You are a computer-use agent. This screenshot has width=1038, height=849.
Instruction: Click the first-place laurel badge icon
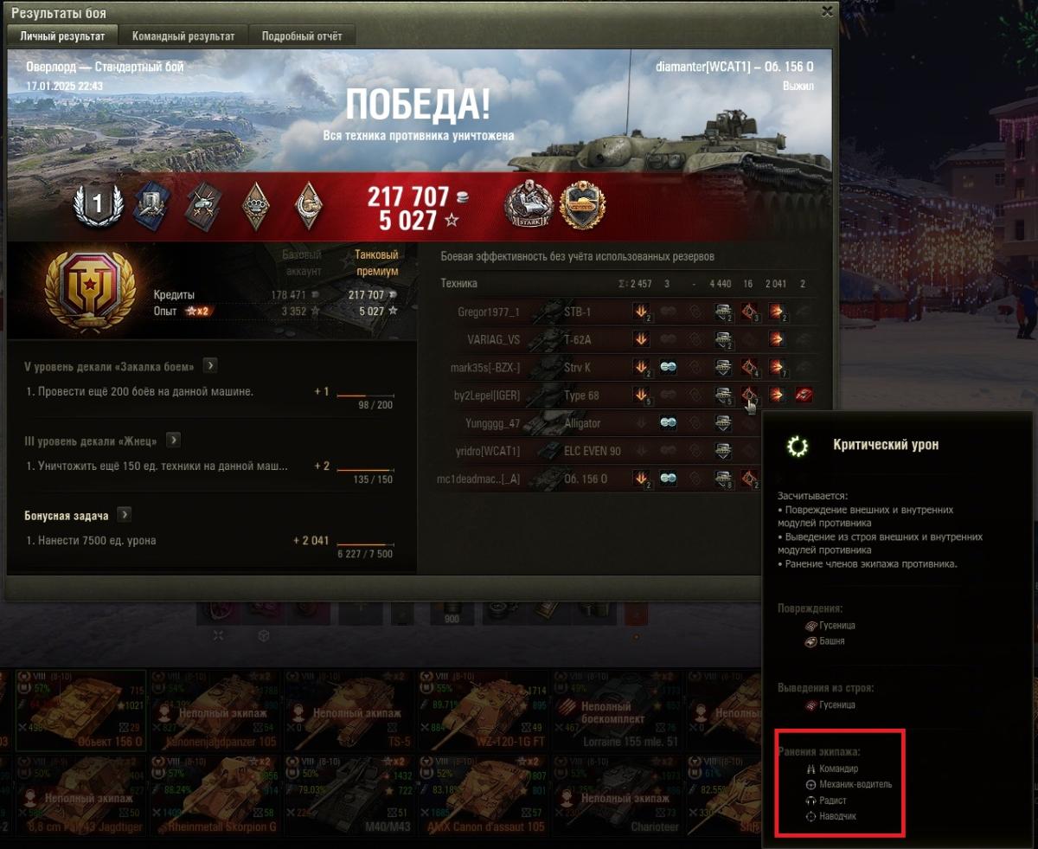tap(97, 204)
